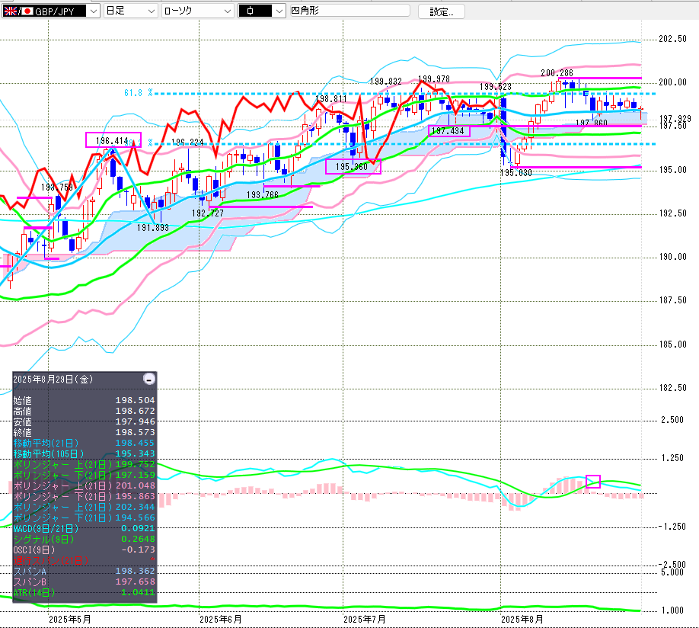Click the ATR(14日) row
The image size is (699, 628).
pos(85,593)
